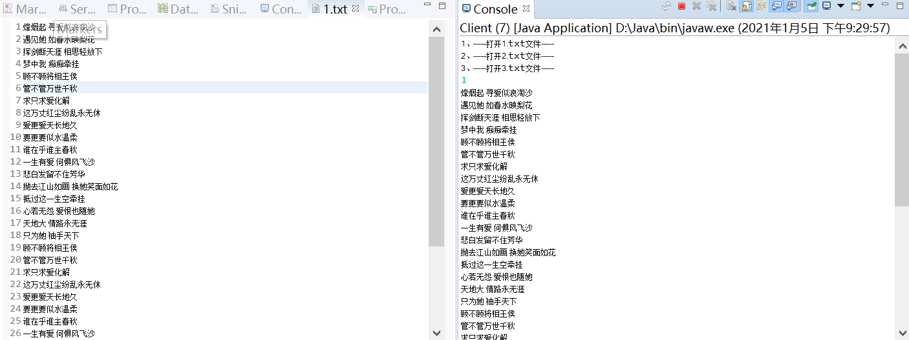Click the greyed Relaunch arrows icon in Console

(667, 6)
